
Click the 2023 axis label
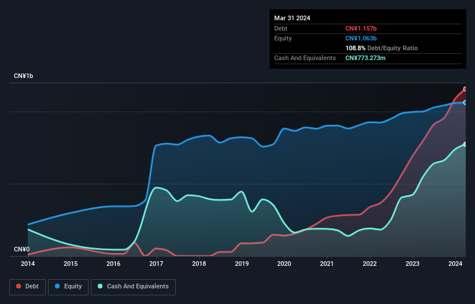413,264
